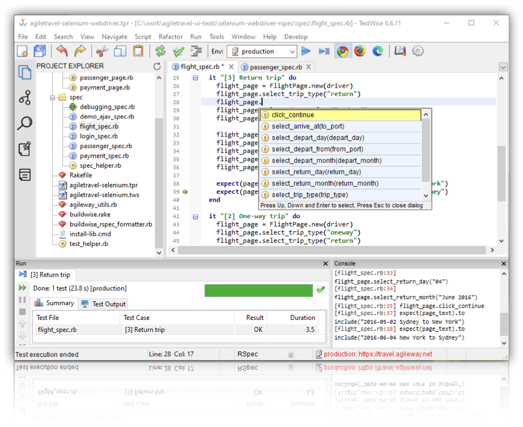Viewport: 523px width, 427px height.
Task: Open the edit note sidebar icon
Action: point(25,149)
